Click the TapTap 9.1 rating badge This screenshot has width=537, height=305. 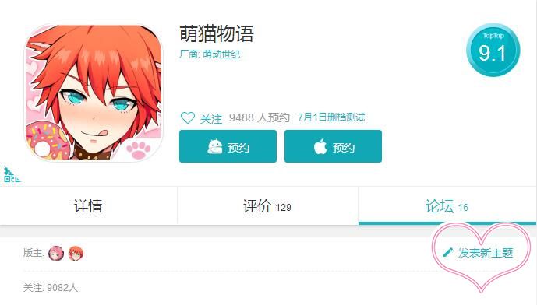493,51
